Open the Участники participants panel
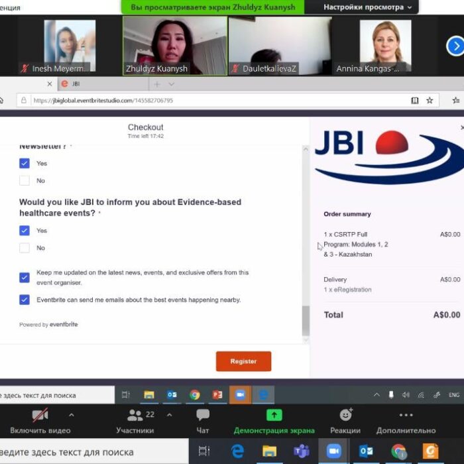The height and width of the screenshot is (464, 464). pyautogui.click(x=135, y=416)
